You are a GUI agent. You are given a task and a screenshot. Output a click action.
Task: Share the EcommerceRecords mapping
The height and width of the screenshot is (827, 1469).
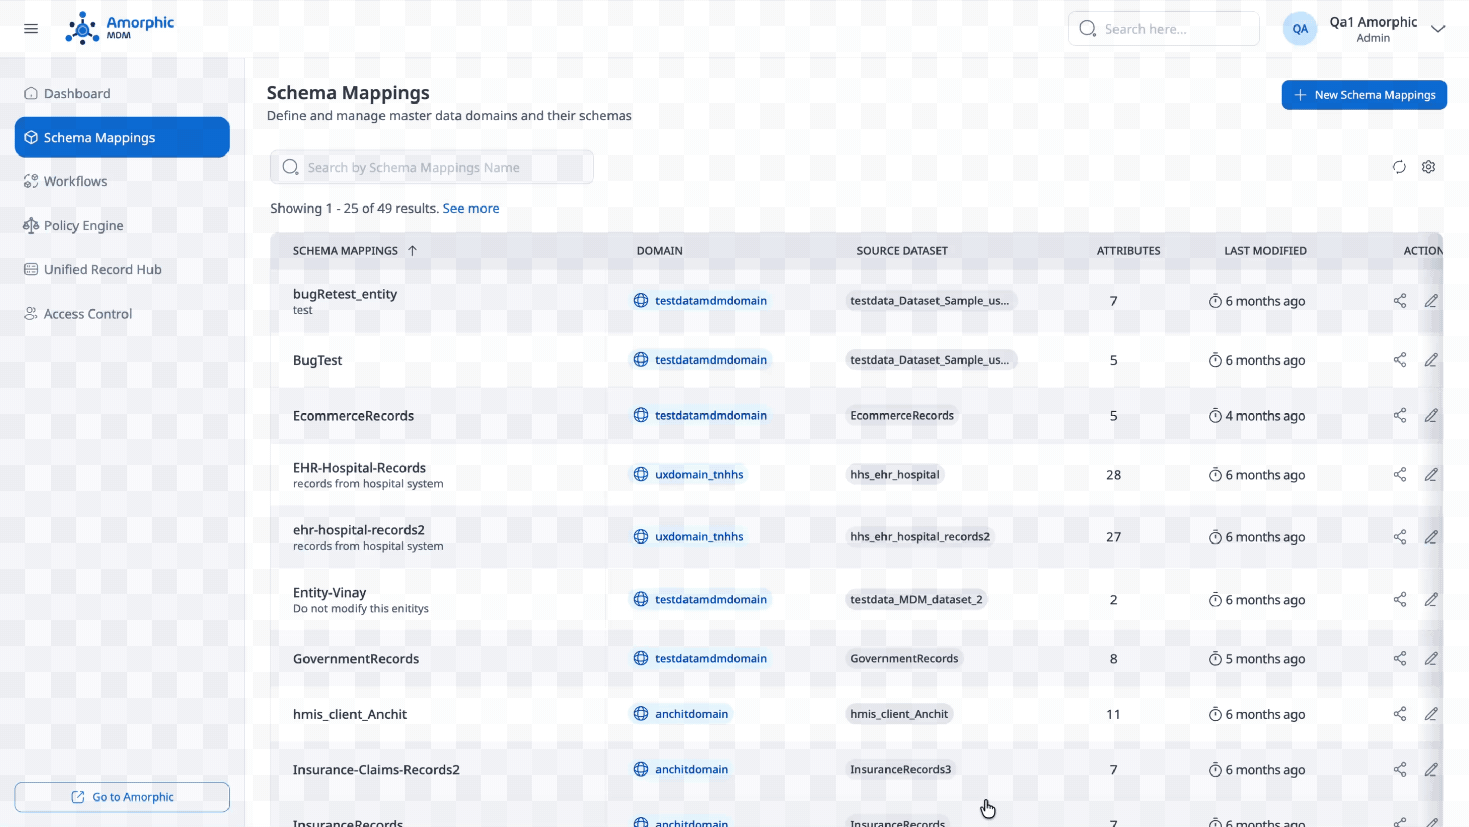click(1400, 415)
